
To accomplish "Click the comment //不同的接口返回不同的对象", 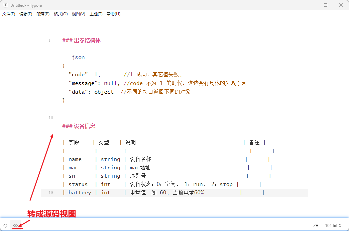I will tap(155, 92).
